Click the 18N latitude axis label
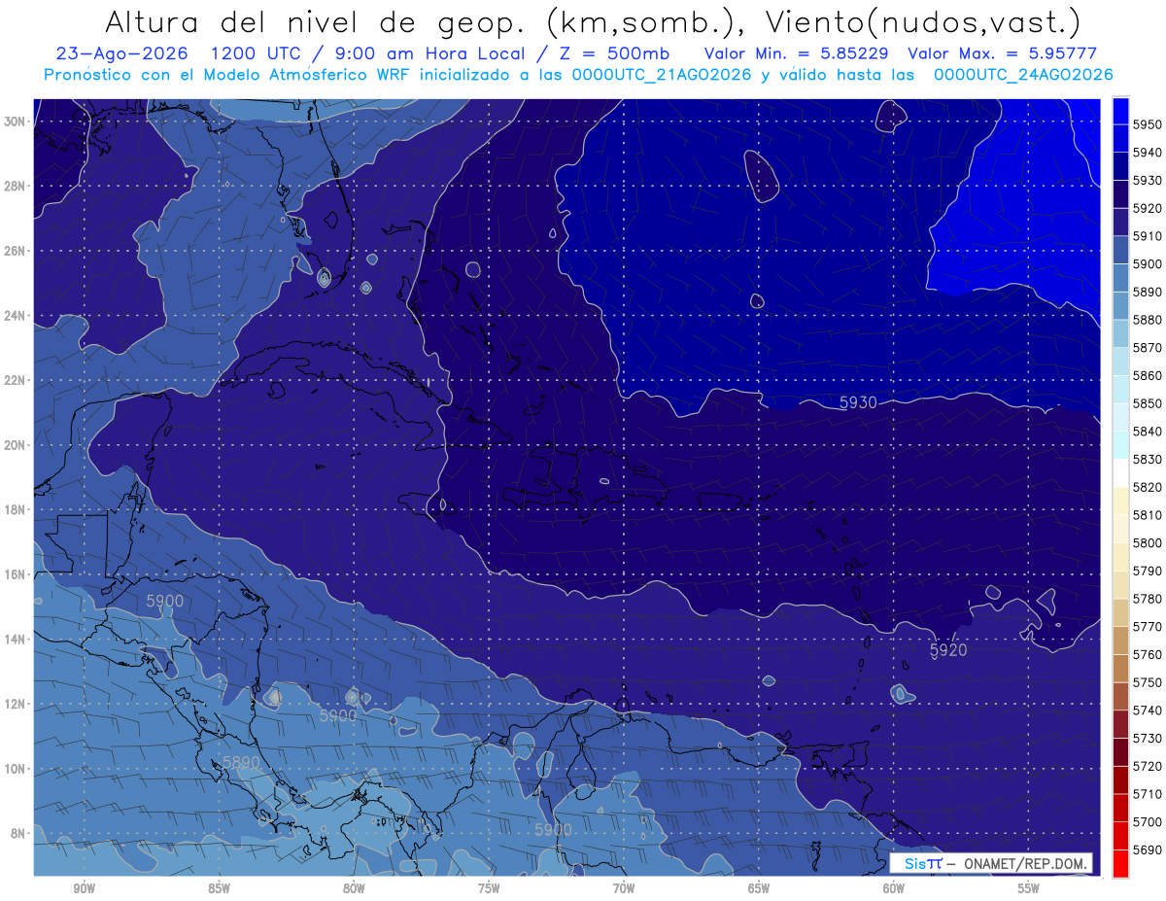 coord(16,509)
